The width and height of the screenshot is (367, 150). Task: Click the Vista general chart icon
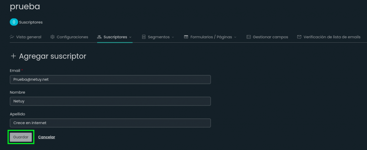[x=12, y=37]
